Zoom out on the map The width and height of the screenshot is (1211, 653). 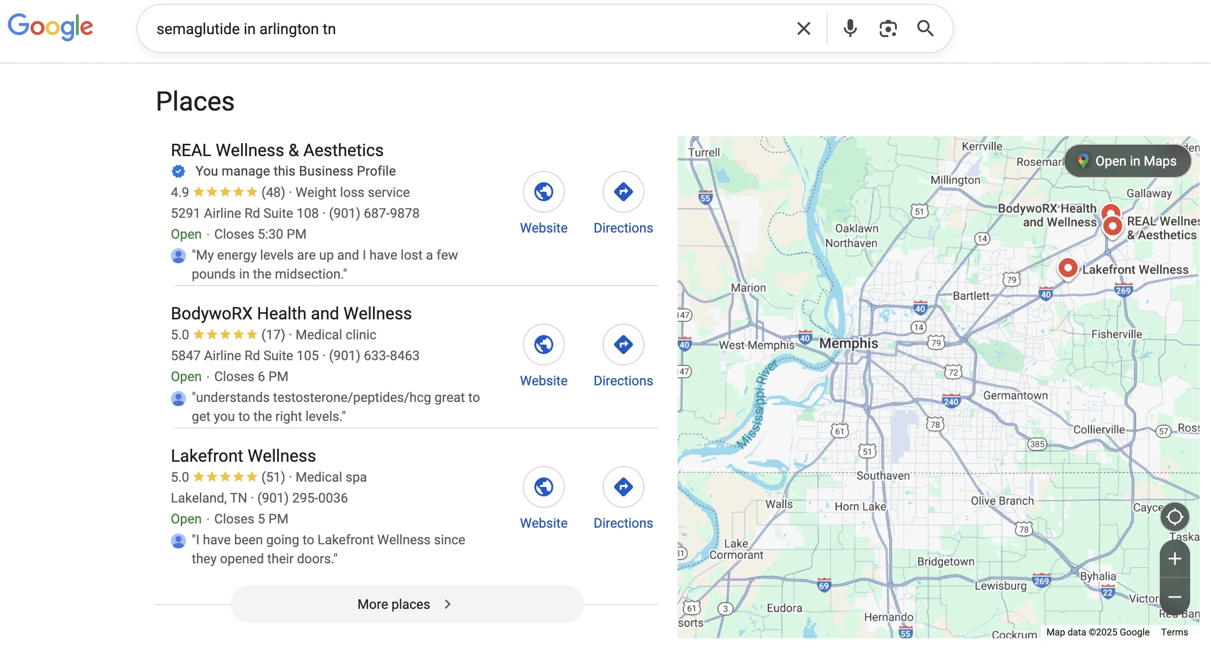click(x=1174, y=597)
